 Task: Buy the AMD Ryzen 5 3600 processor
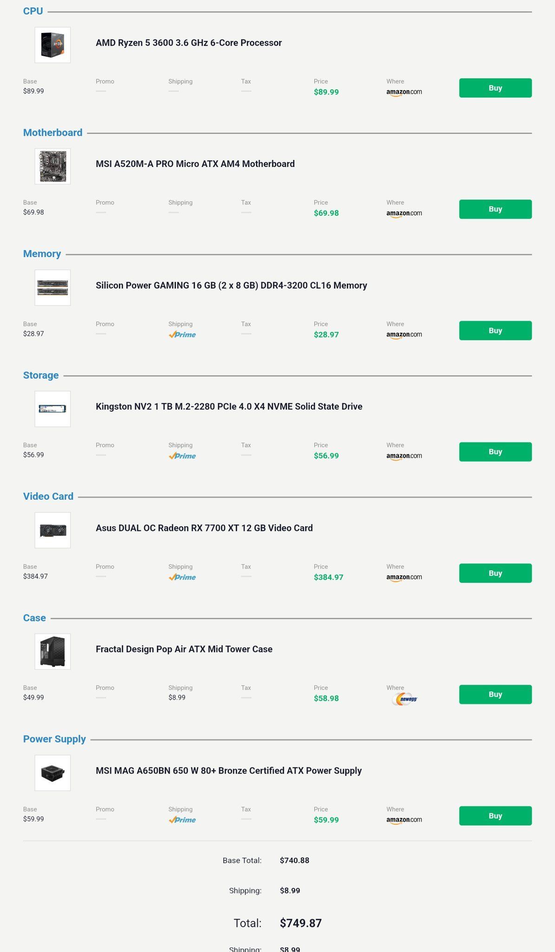click(496, 88)
